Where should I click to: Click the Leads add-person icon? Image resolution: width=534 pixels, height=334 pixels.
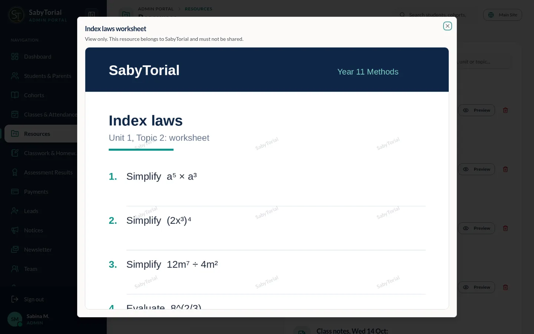[15, 211]
